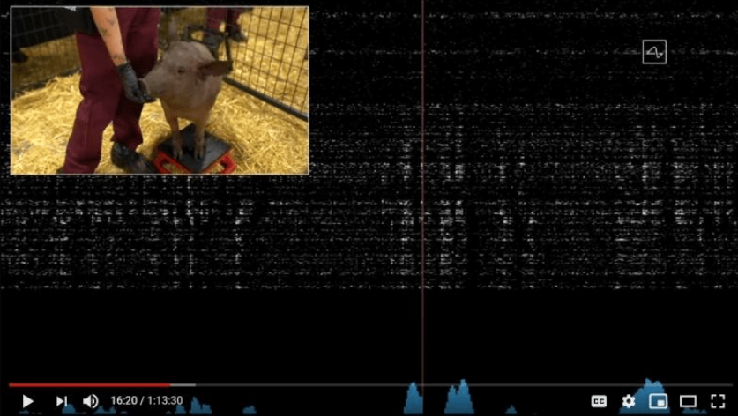Click the vertical red playhead line
This screenshot has height=417, width=738.
coord(422,197)
